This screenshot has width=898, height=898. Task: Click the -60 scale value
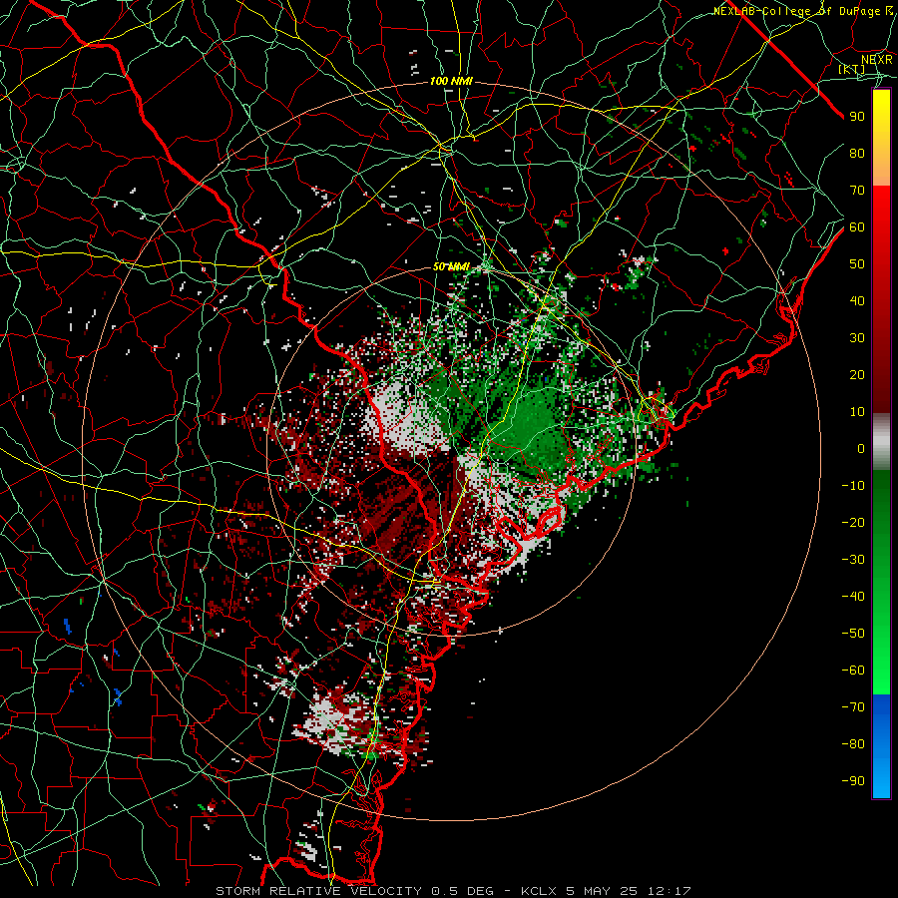[853, 671]
